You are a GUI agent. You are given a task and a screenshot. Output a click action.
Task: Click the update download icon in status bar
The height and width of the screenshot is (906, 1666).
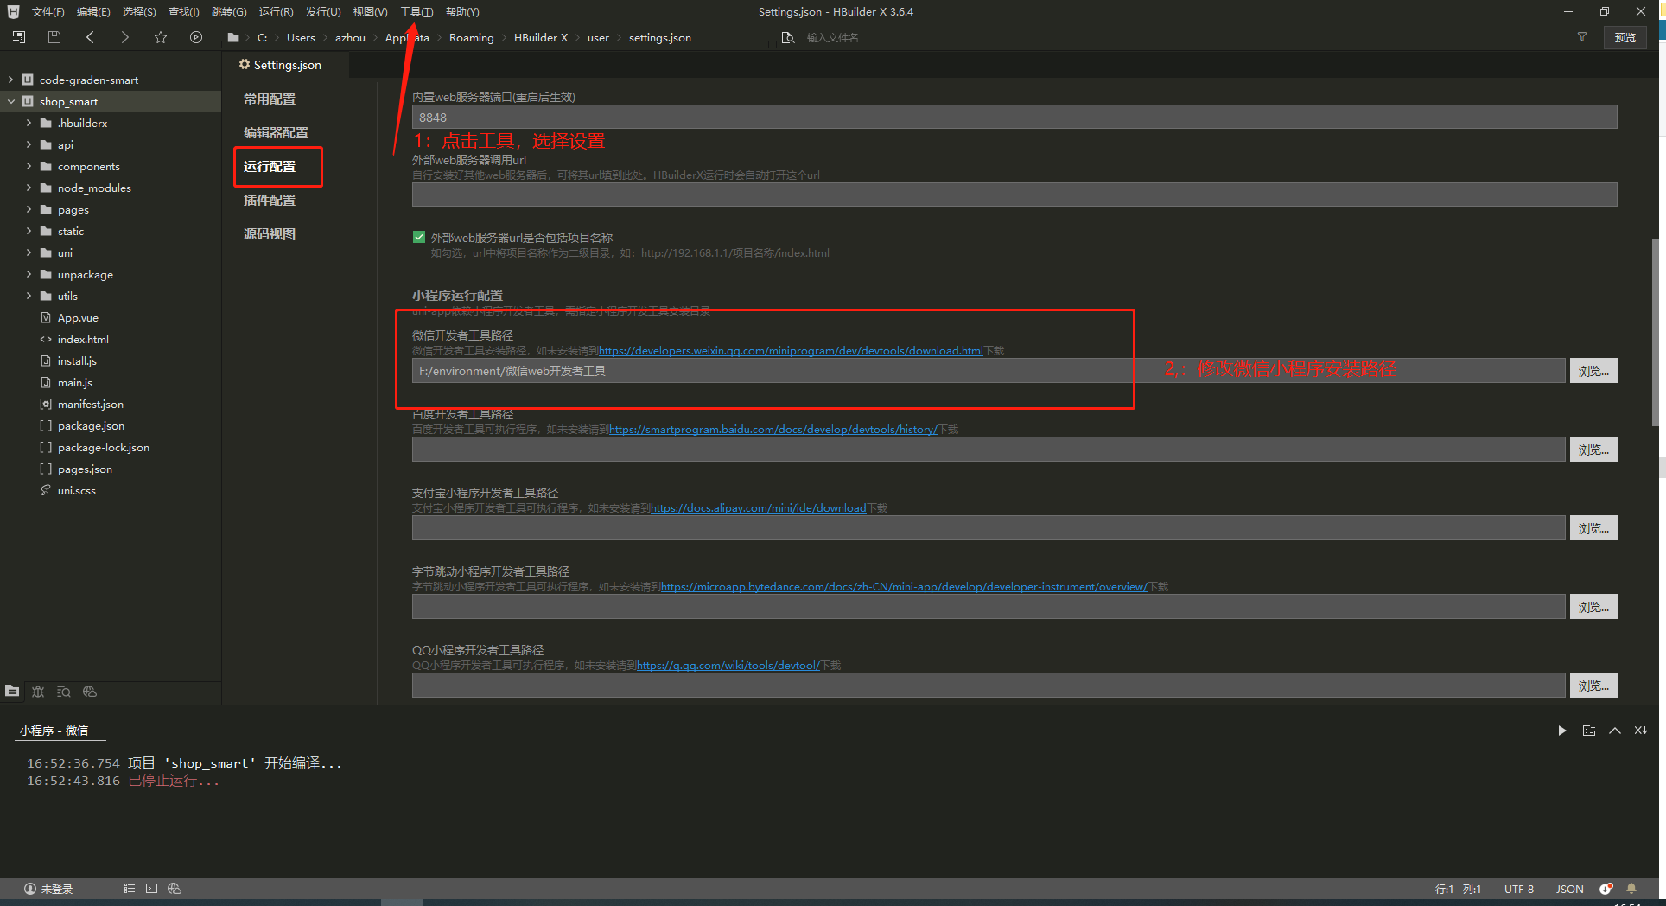(x=1606, y=889)
